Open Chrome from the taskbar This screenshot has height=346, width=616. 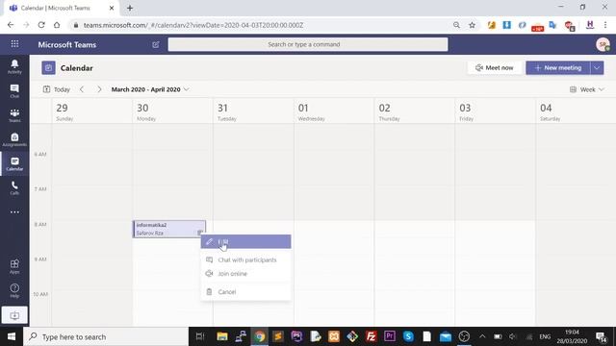[x=259, y=336]
